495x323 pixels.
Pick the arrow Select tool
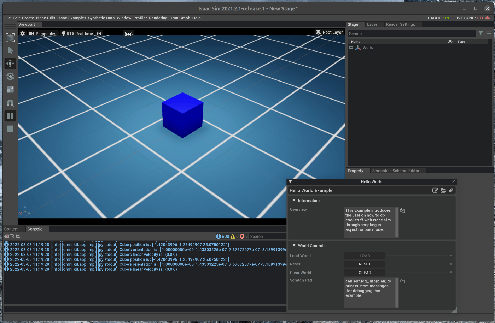[x=10, y=50]
